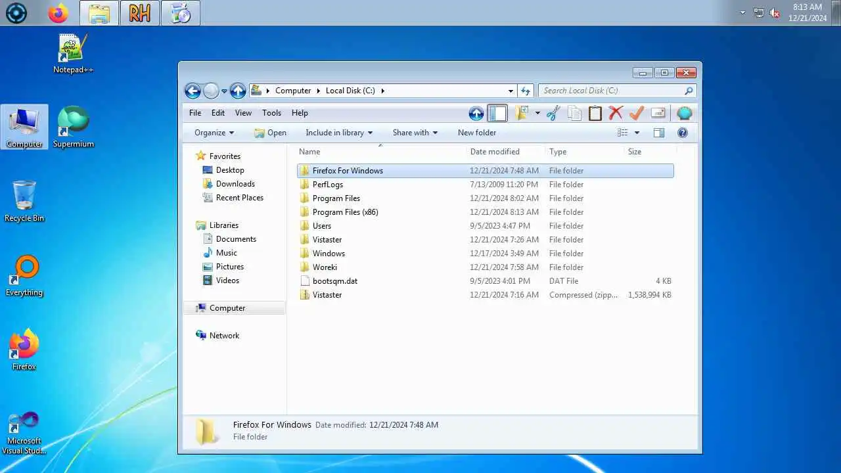Screen dimensions: 841x473
Task: Select the Woreki folder
Action: [485, 267]
